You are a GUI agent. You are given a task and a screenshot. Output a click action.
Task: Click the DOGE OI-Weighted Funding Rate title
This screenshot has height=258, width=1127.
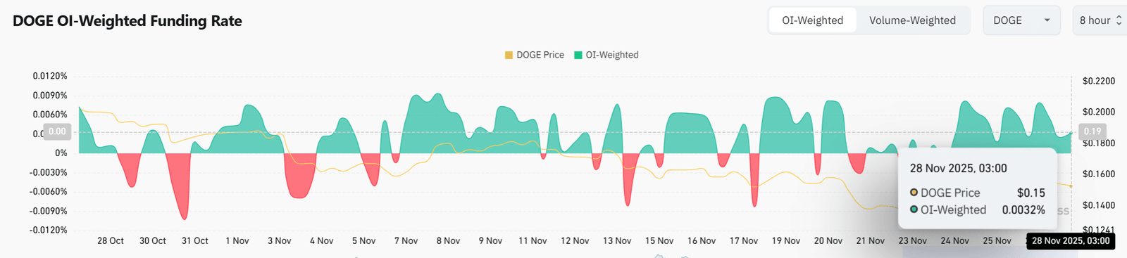click(127, 21)
